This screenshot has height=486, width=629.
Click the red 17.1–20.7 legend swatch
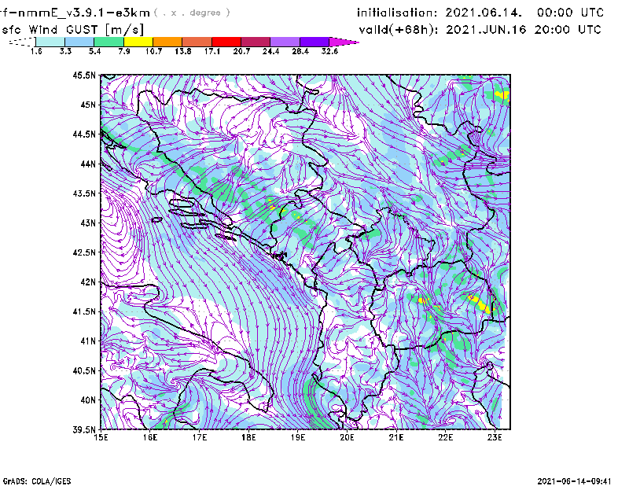tap(226, 42)
